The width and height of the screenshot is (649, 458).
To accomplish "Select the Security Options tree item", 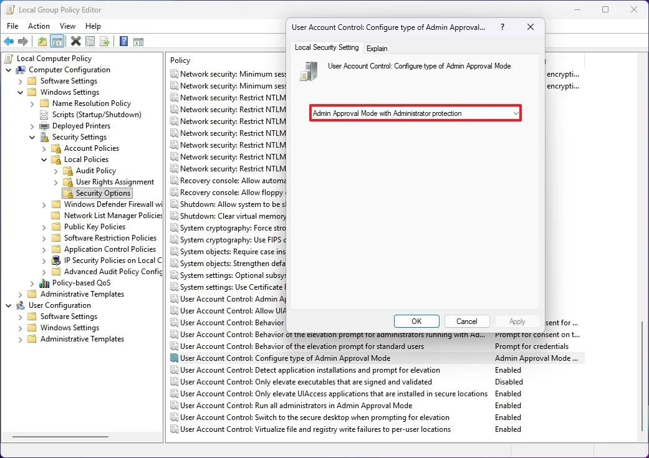I will pos(102,193).
